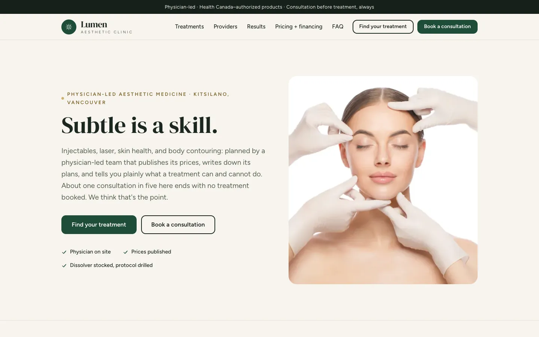Click the "Subtle is a skill." headline
Screen dimensions: 539x337
click(139, 125)
